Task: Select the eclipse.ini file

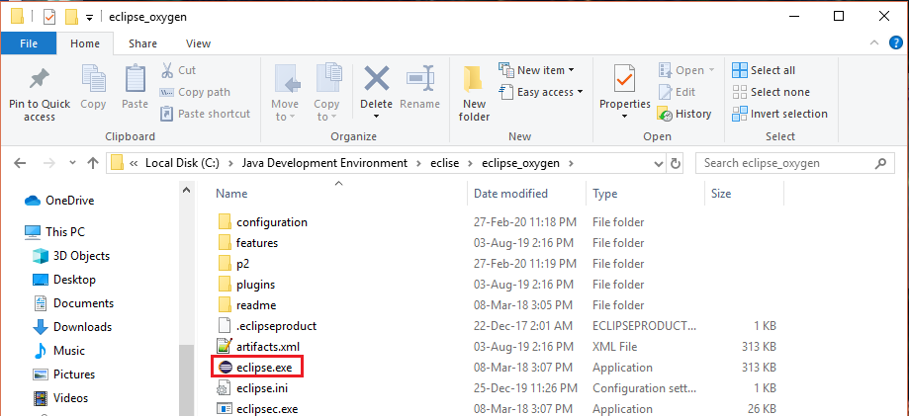Action: point(253,388)
